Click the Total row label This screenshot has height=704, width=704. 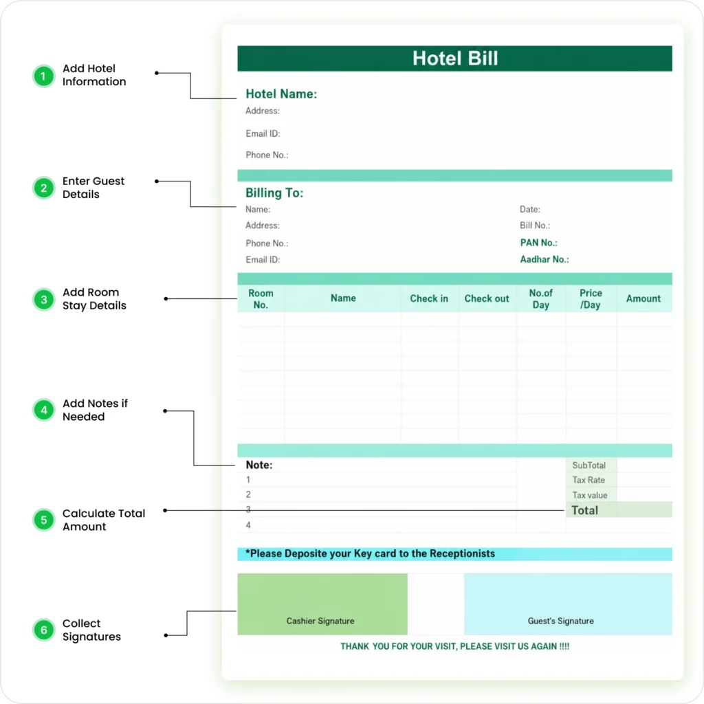pyautogui.click(x=584, y=511)
